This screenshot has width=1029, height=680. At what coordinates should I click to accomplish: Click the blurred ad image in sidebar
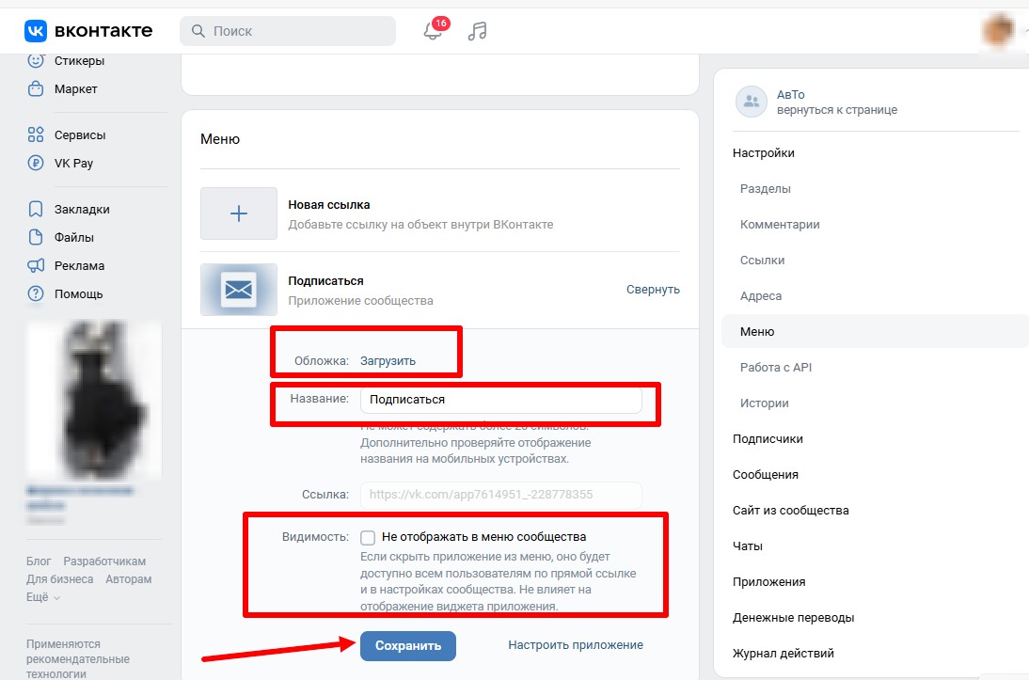click(94, 399)
